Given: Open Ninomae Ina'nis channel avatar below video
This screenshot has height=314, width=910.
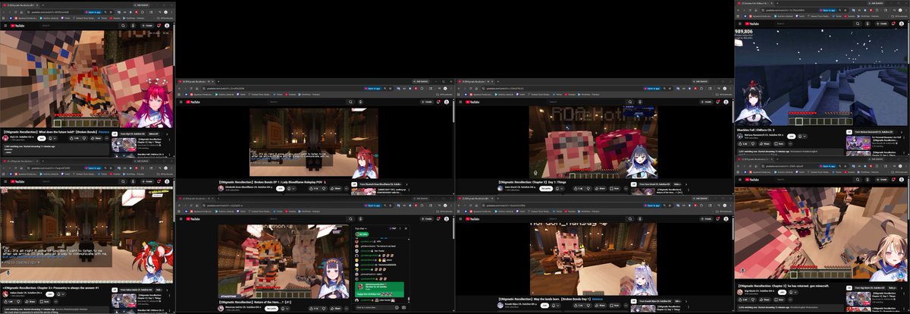Looking at the screenshot, I should (x=221, y=308).
